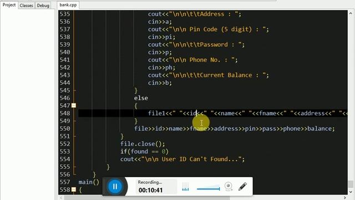Collapse the code fold at line 558
355x200 pixels.
[74, 189]
